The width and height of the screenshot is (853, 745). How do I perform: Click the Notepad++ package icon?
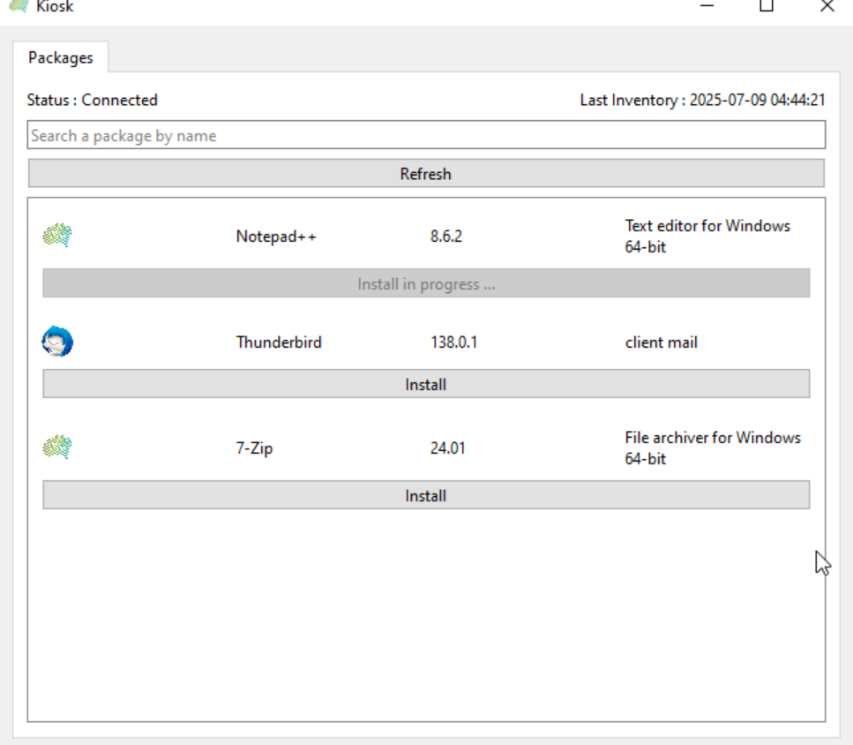pyautogui.click(x=57, y=236)
